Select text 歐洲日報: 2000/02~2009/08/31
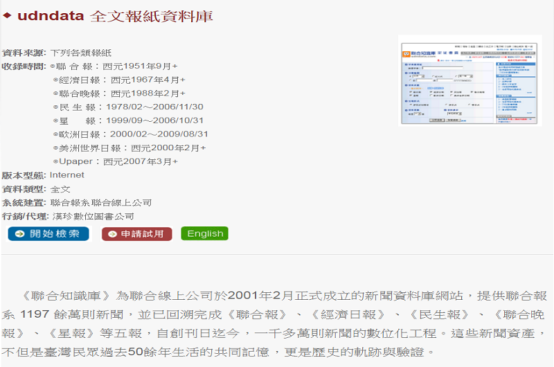 pos(134,134)
